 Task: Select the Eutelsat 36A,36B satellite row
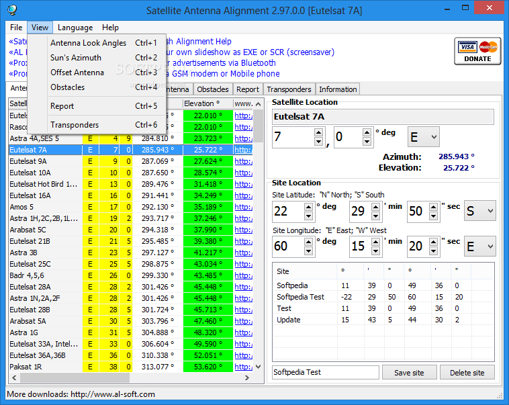coord(130,355)
